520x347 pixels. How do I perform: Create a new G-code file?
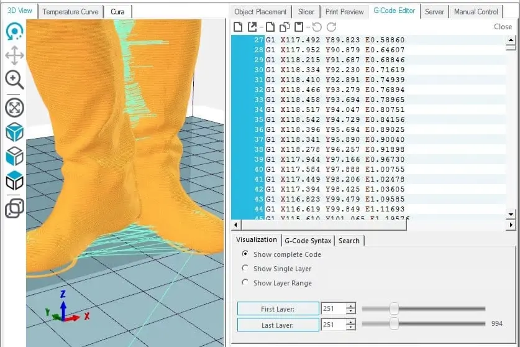pos(238,27)
